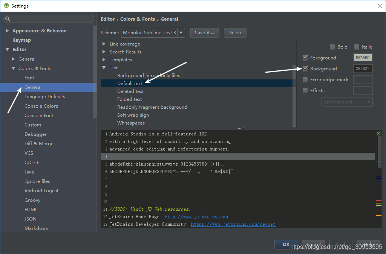Select HTML color settings
The width and height of the screenshot is (386, 254).
[31, 210]
